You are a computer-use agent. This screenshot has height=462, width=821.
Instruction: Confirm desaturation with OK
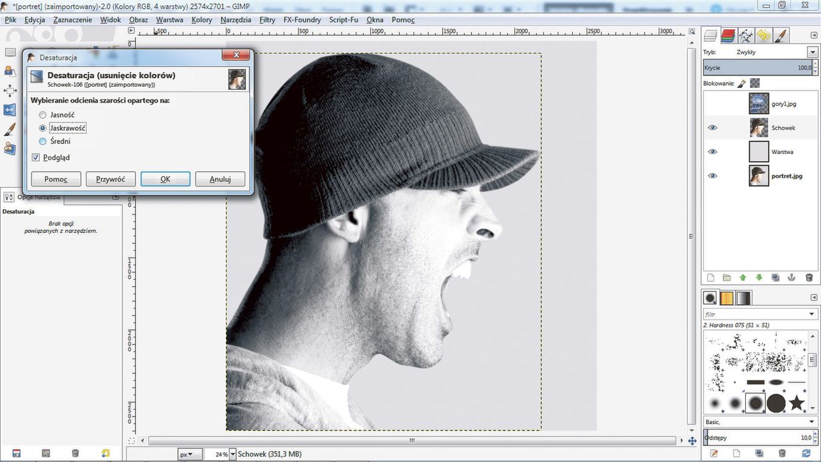point(165,179)
